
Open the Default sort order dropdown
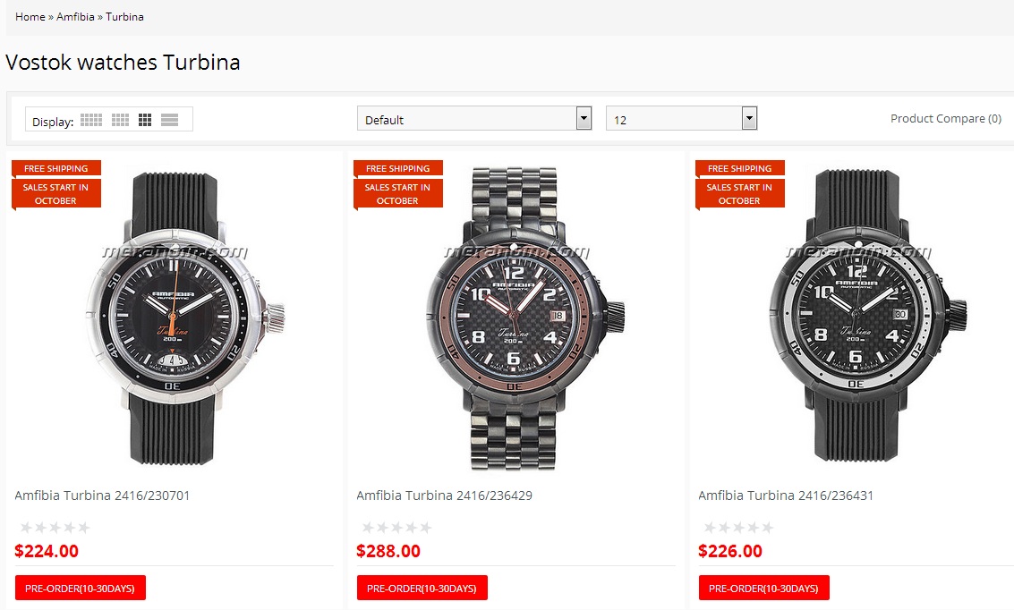[x=474, y=119]
